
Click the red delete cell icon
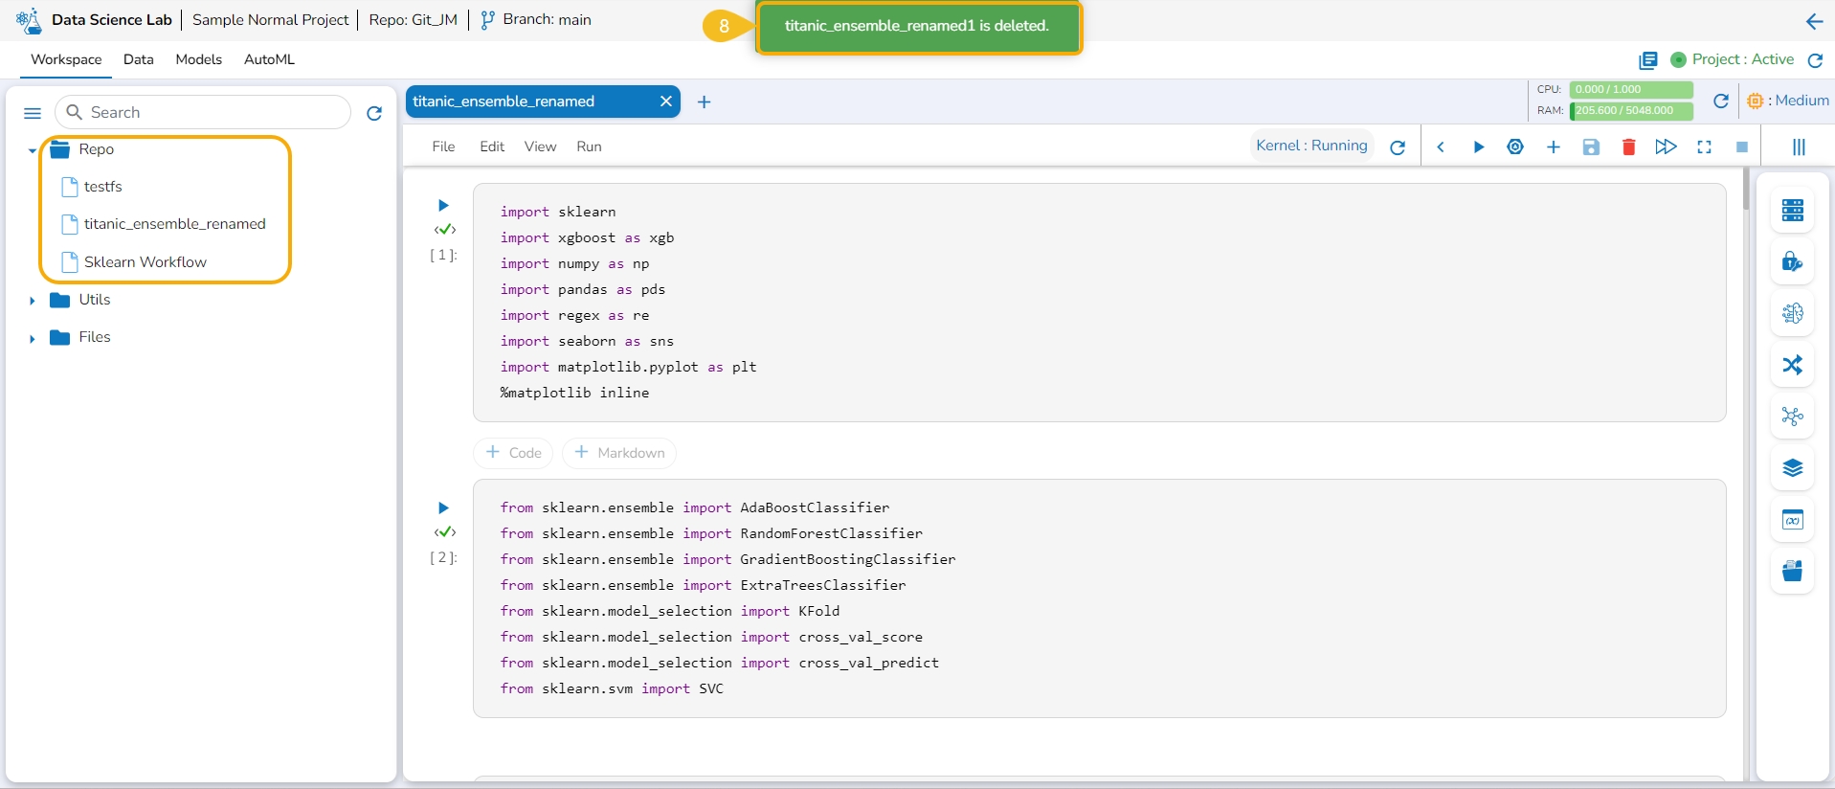click(1628, 147)
